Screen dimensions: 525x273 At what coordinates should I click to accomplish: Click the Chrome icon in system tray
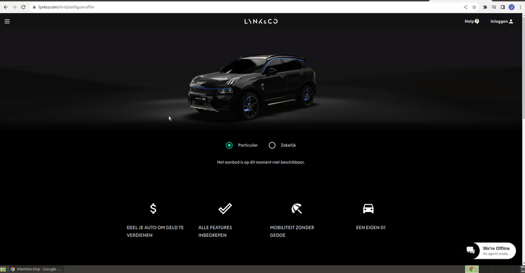point(471,269)
